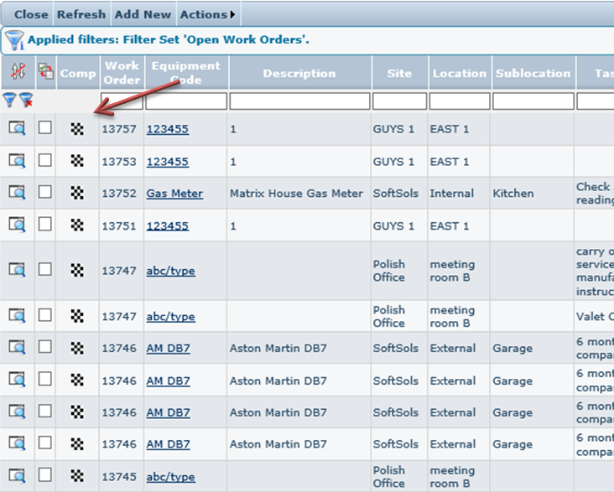The height and width of the screenshot is (492, 614).
Task: Check the box for work order 13751
Action: click(x=45, y=225)
